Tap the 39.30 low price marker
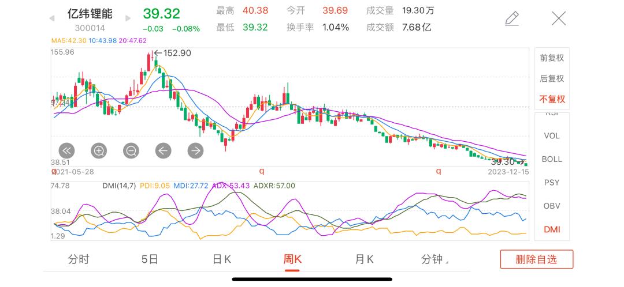This screenshot has width=624, height=287. pos(507,161)
